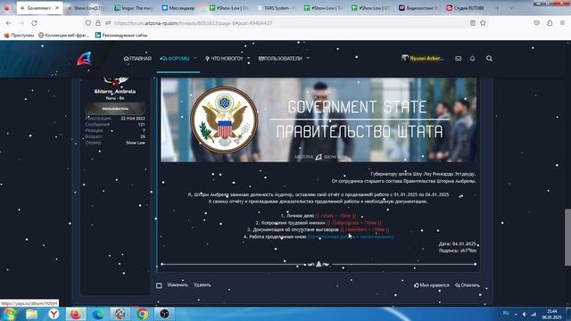Open Ryusei Acker account menu

[x=423, y=58]
